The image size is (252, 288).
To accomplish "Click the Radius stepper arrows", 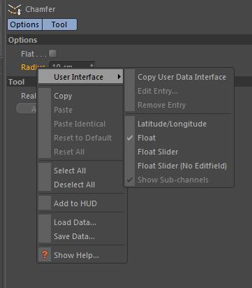I will tap(91, 65).
